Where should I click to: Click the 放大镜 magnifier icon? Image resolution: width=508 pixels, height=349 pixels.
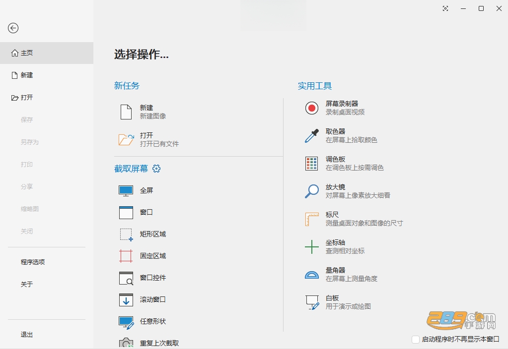point(312,191)
